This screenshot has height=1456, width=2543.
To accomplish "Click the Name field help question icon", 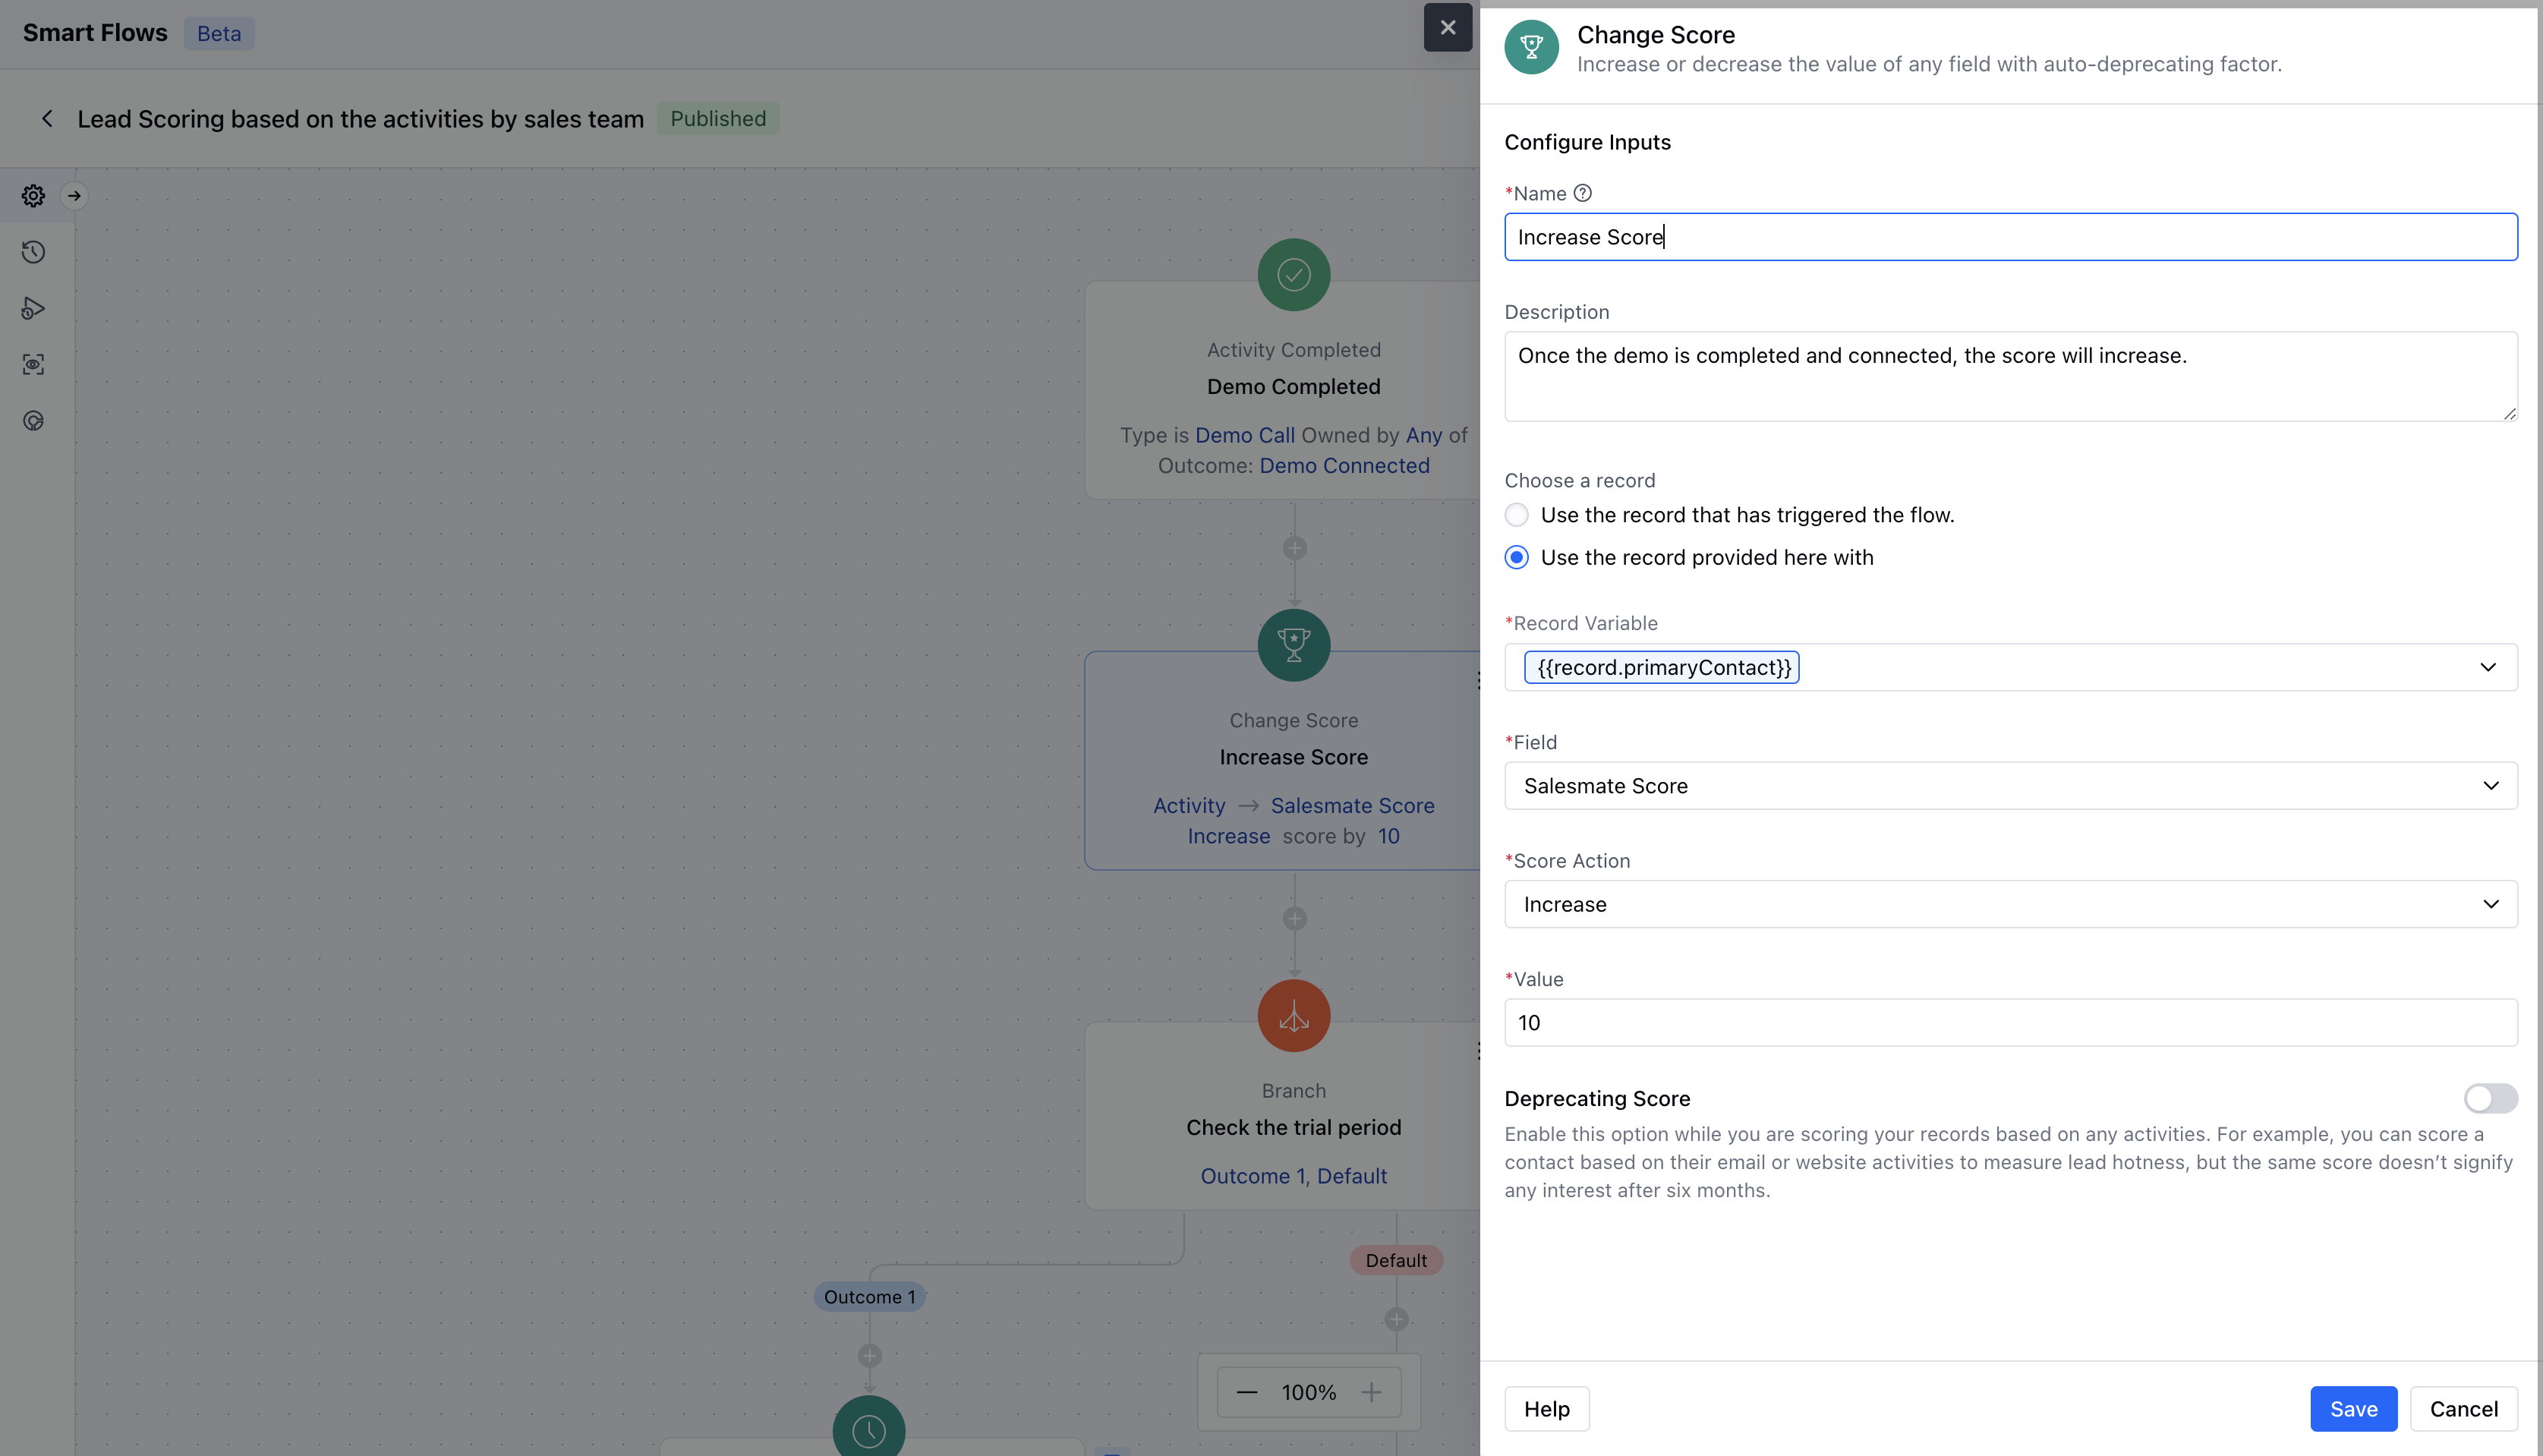I will coord(1582,194).
